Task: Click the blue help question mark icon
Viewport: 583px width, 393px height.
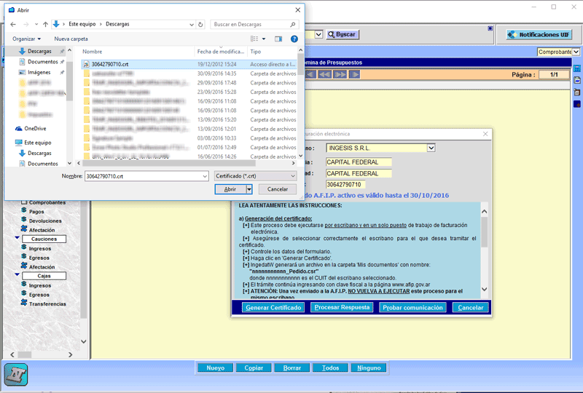Action: coord(294,39)
